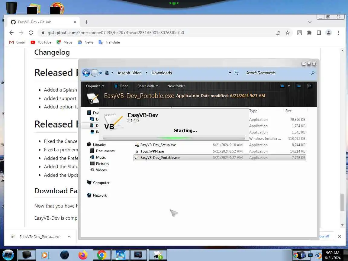Click the change view icon

point(282,86)
